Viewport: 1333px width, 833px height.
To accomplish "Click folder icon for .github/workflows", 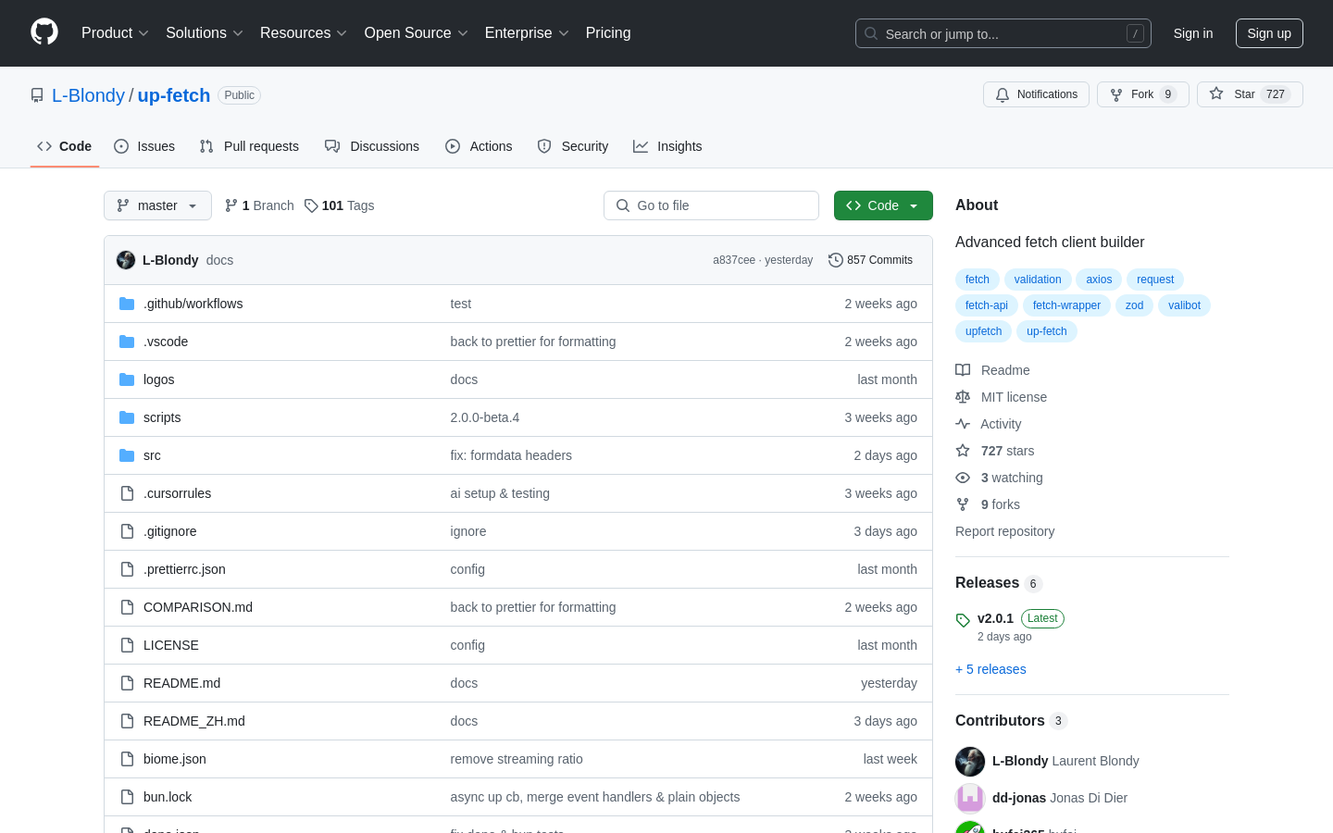I will pos(127,304).
